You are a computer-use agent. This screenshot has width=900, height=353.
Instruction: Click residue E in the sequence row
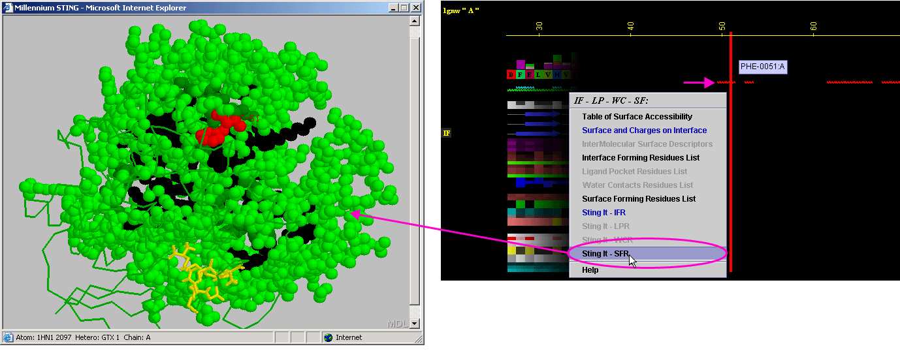coord(530,74)
